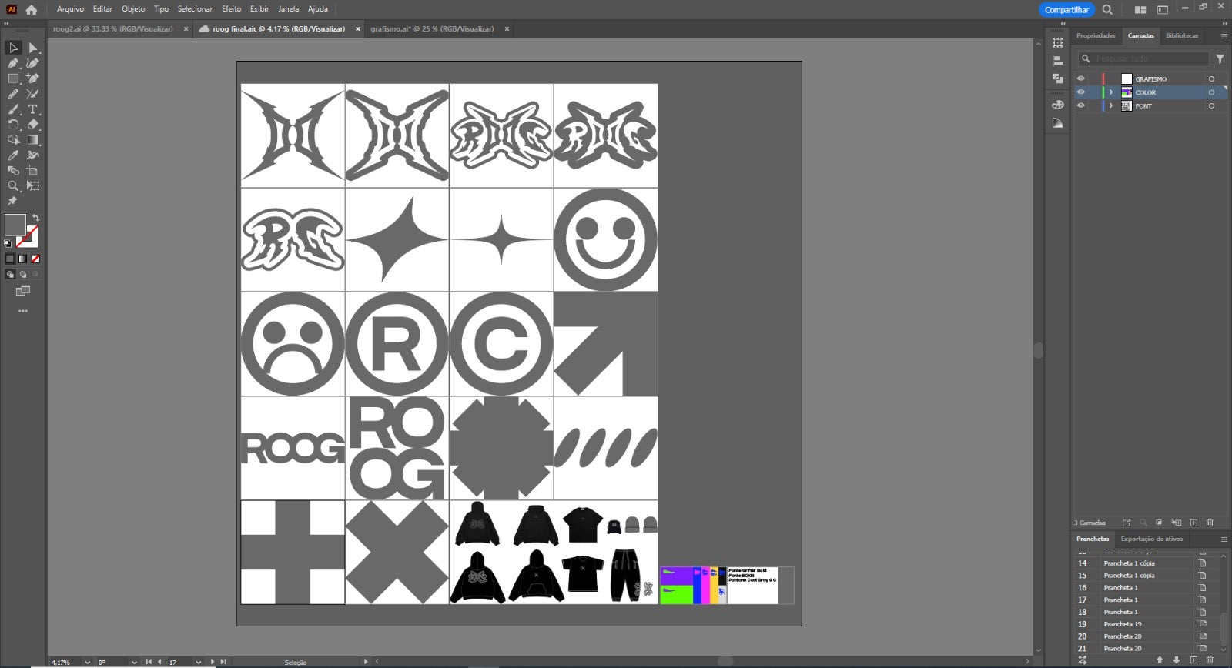Choose the Pen tool
The width and height of the screenshot is (1232, 668).
click(13, 63)
